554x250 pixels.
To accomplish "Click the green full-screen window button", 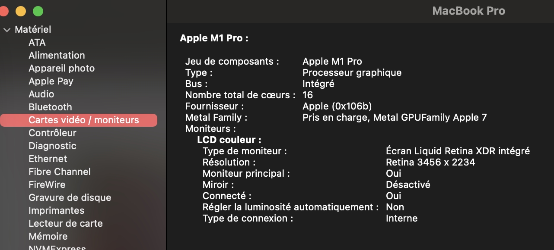I will click(x=38, y=11).
